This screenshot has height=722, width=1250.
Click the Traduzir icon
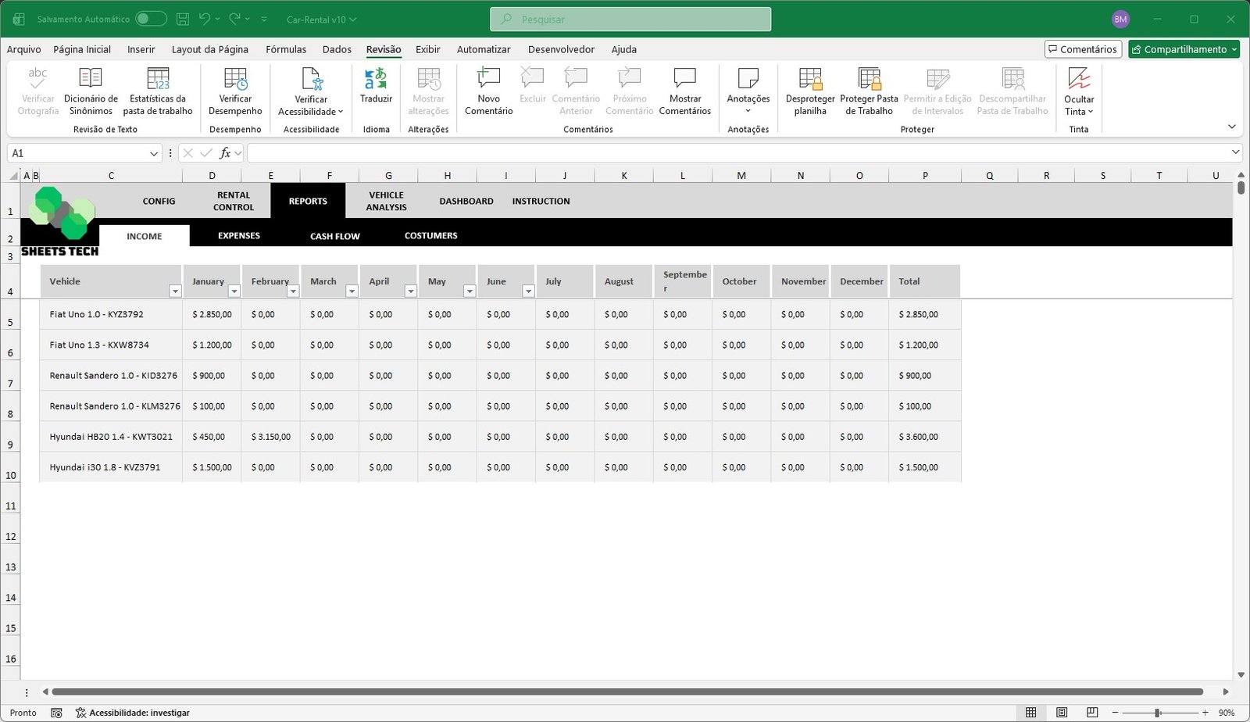(x=376, y=88)
